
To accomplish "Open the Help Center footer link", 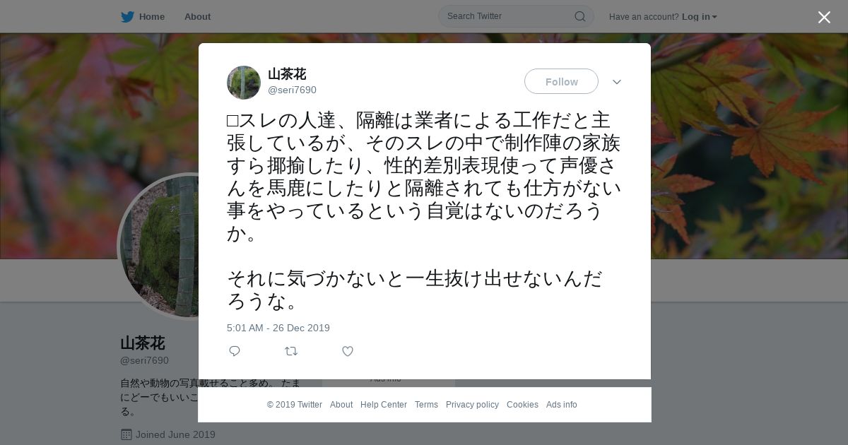I will click(384, 405).
